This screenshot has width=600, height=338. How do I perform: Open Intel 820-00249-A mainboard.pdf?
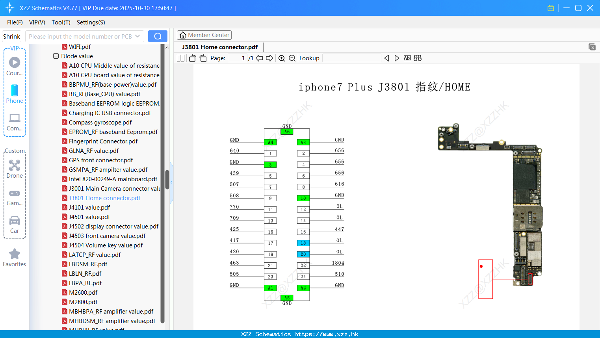click(113, 179)
